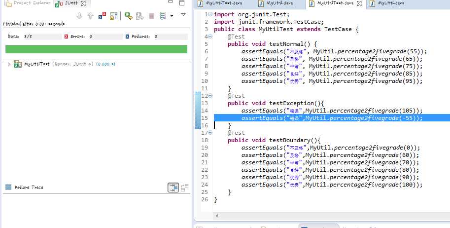Toggle Show Failures Only filter
The height and width of the screenshot is (228, 450).
coord(102,15)
